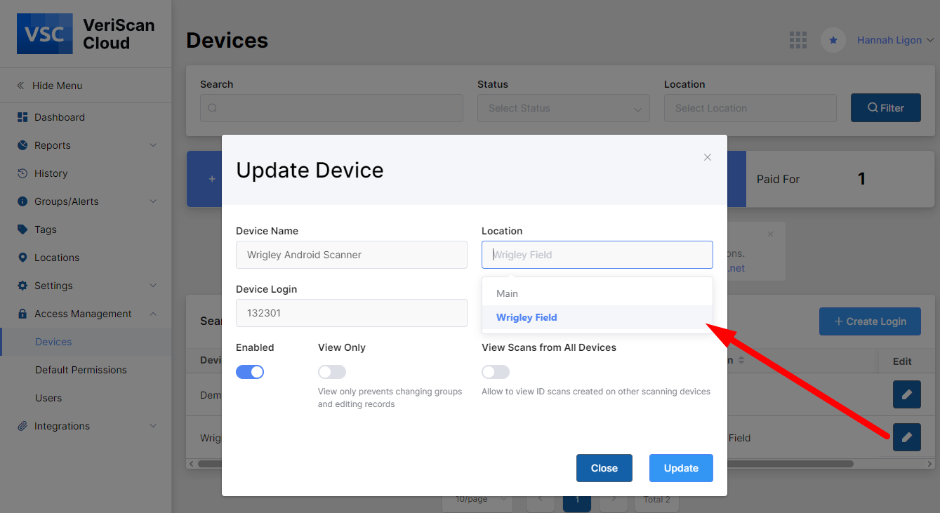Screen dimensions: 940x513
Task: Expand the Settings submenu chevron
Action: [x=153, y=286]
